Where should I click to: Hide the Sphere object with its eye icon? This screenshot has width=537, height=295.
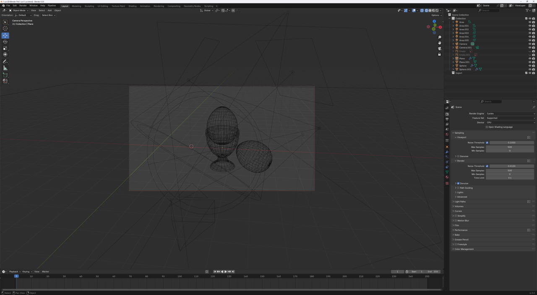529,66
